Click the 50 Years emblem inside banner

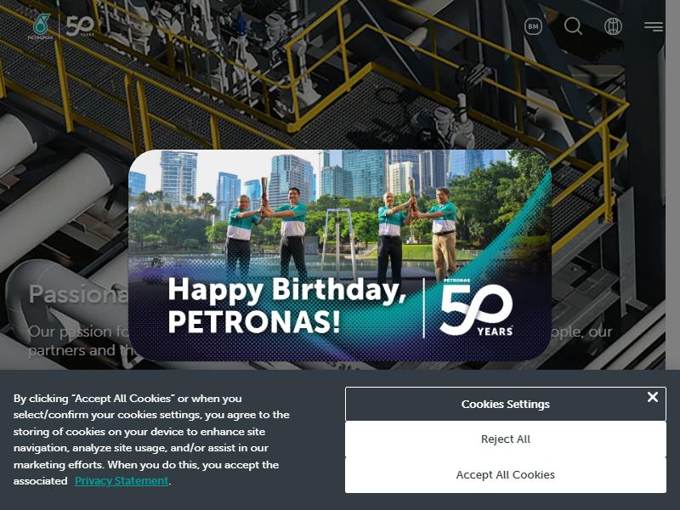(476, 308)
